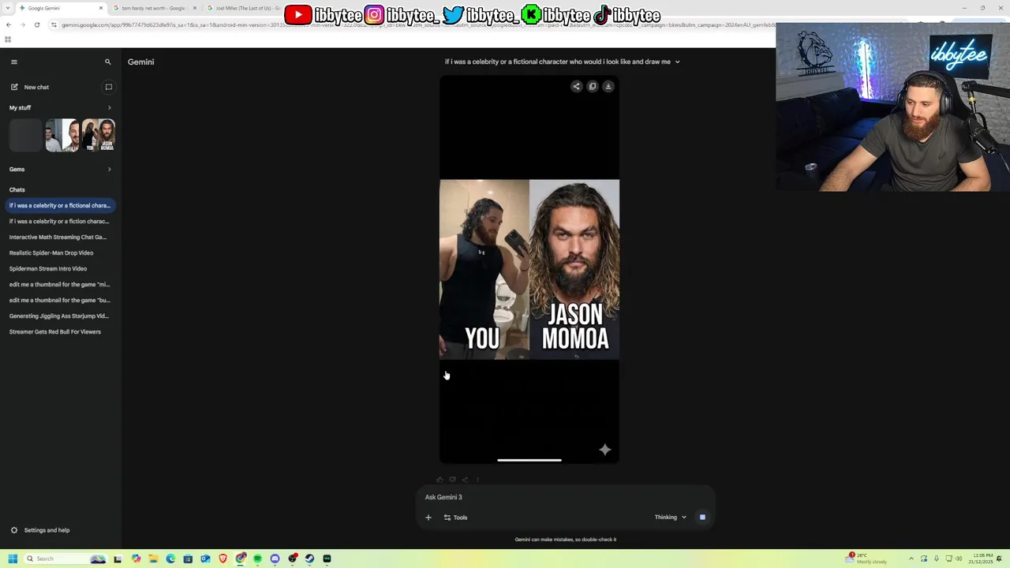This screenshot has width=1010, height=568.
Task: Open the browser tab search dropdown arrow
Action: 7,8
